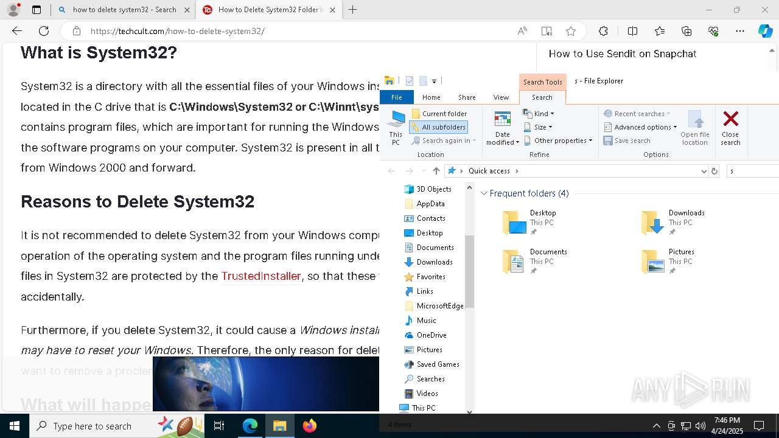Open the Pictures frequent folder
Viewport: 779px width, 438px height.
[x=667, y=262]
